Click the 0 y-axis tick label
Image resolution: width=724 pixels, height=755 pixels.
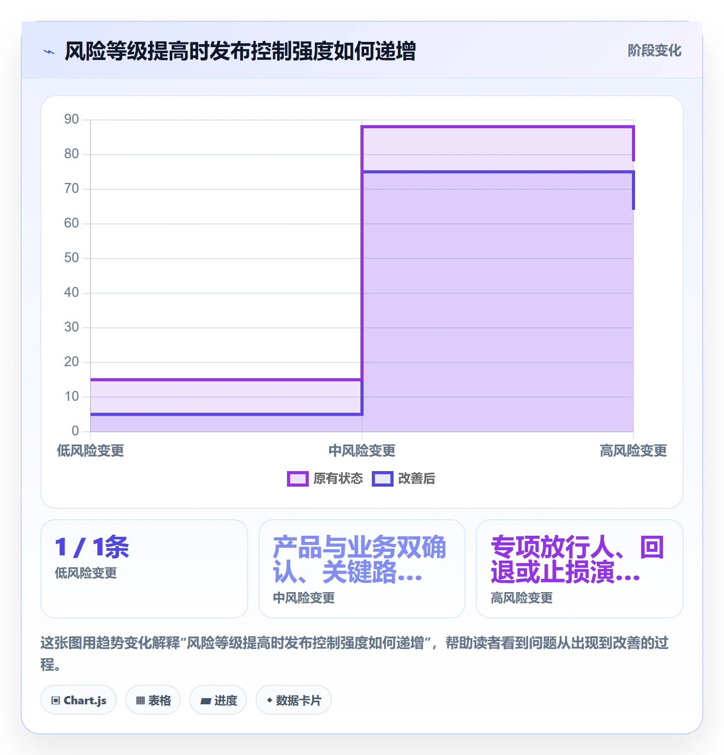tap(76, 431)
